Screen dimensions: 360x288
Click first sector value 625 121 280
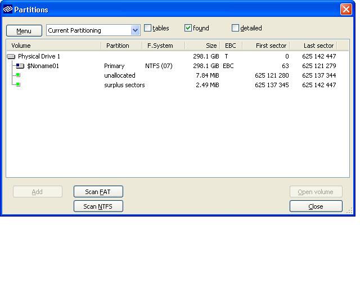point(272,75)
